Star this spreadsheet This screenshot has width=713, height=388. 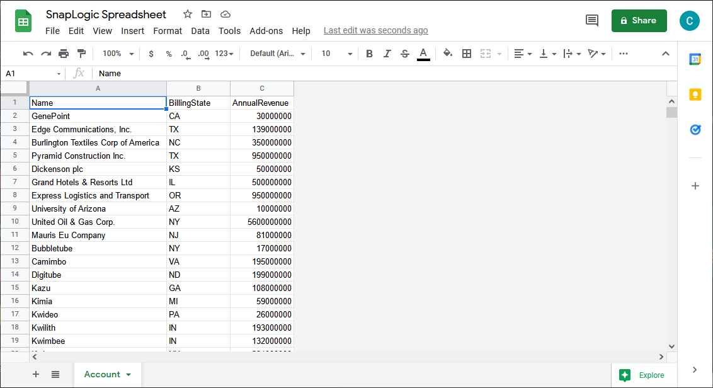point(188,14)
